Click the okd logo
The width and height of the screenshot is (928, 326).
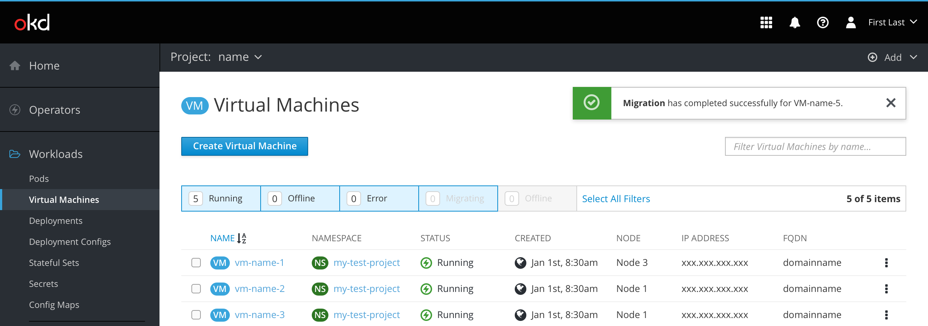[x=32, y=22]
